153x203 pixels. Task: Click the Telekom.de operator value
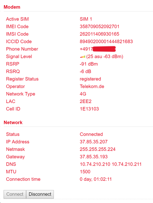point(92,87)
